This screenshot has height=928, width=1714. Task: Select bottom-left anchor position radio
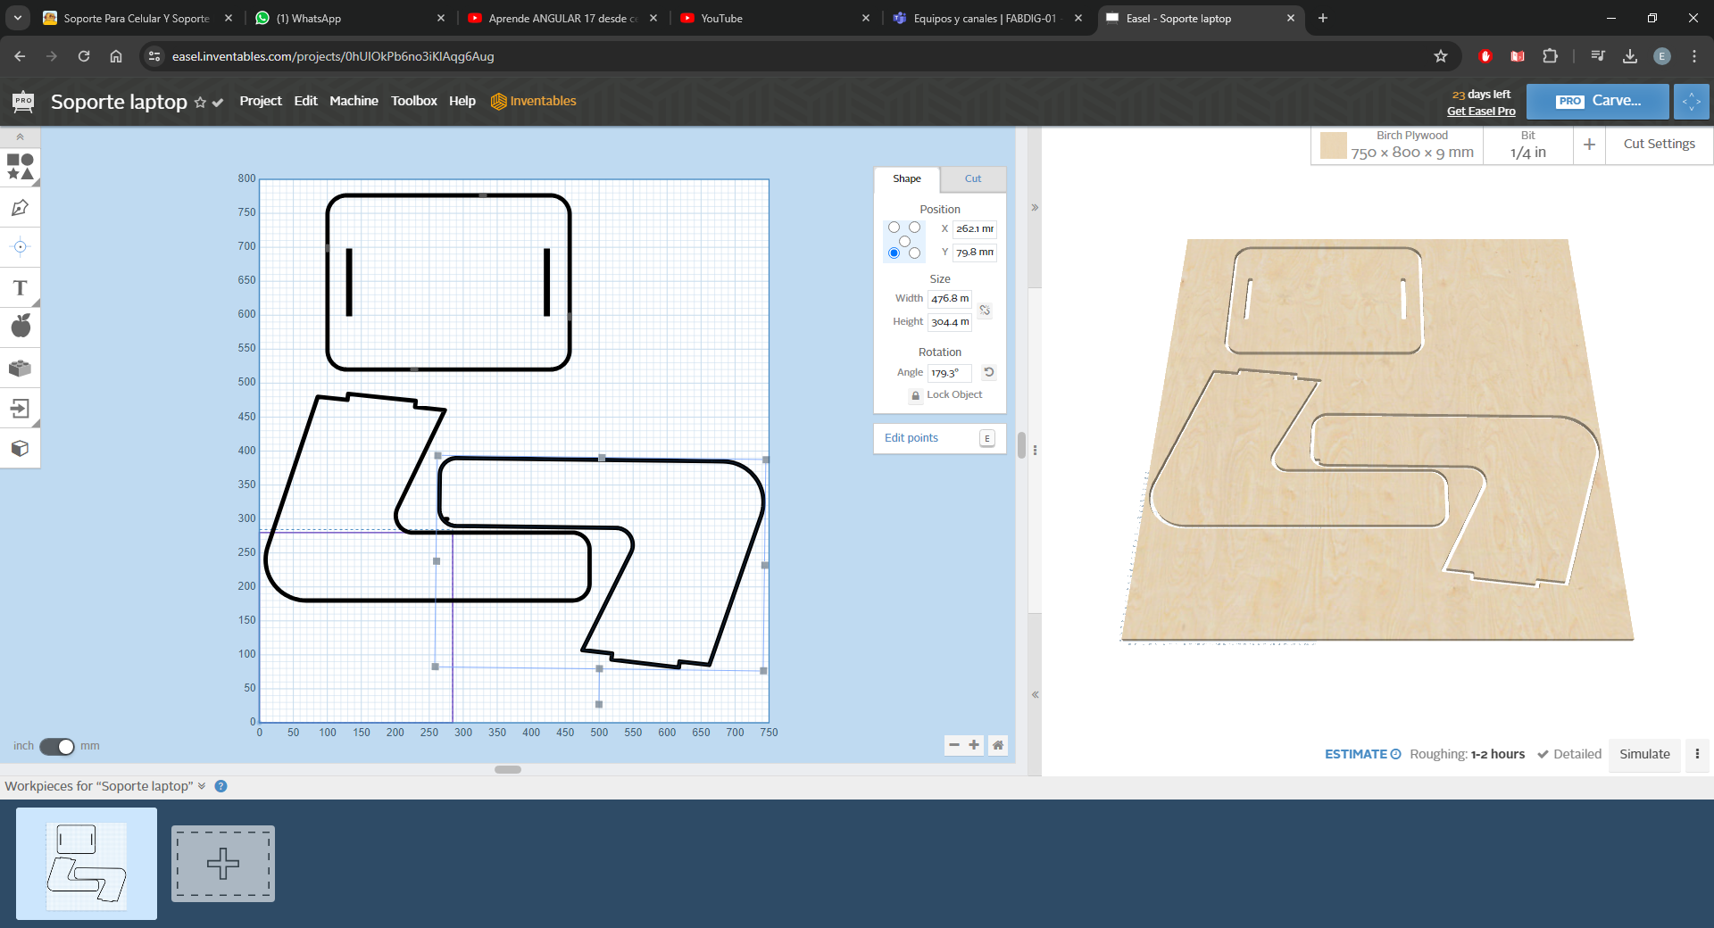point(894,253)
